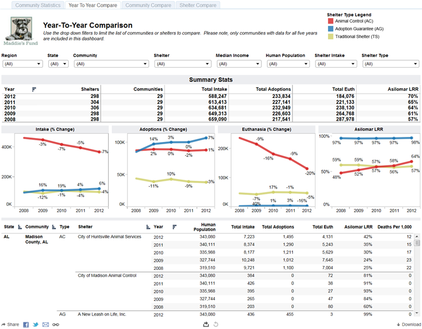Sort the Community column icon
This screenshot has width=422, height=329.
[54, 227]
